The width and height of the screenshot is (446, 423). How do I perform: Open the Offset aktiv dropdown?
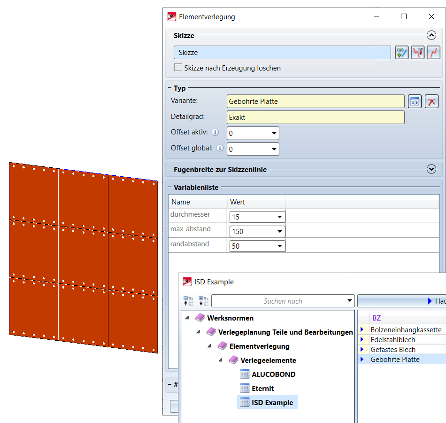274,133
